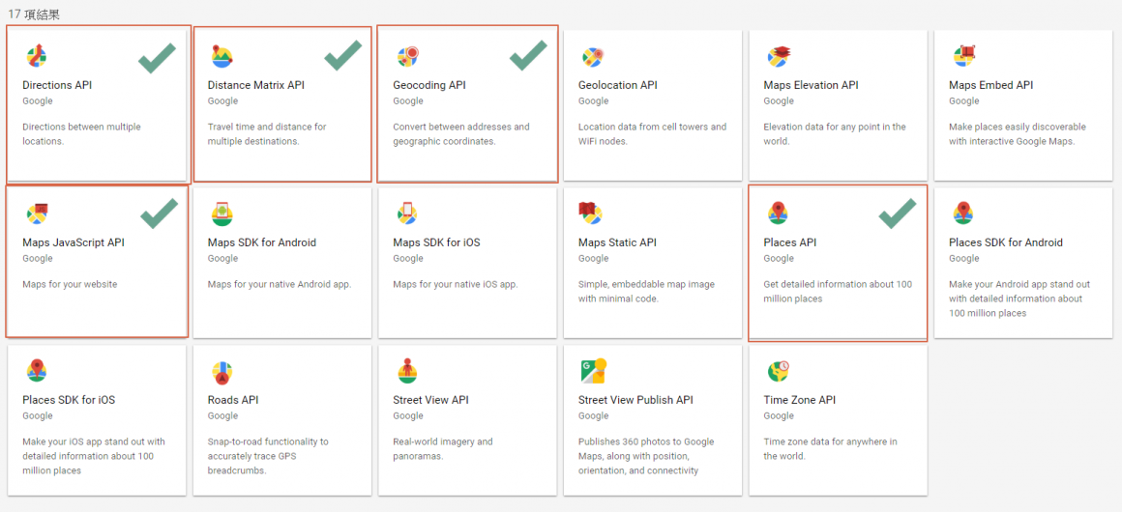1122x512 pixels.
Task: Open the Directions API title
Action: point(57,85)
